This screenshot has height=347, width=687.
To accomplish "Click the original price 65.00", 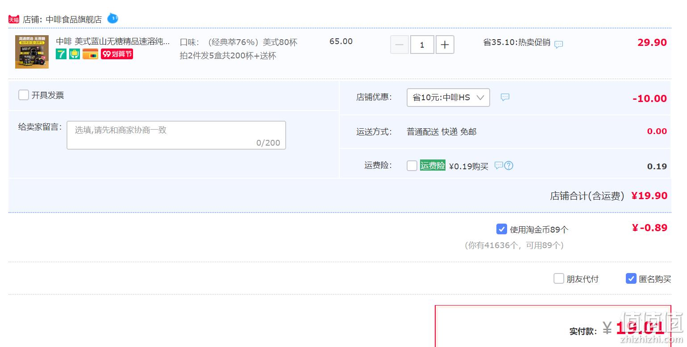I will [x=341, y=41].
